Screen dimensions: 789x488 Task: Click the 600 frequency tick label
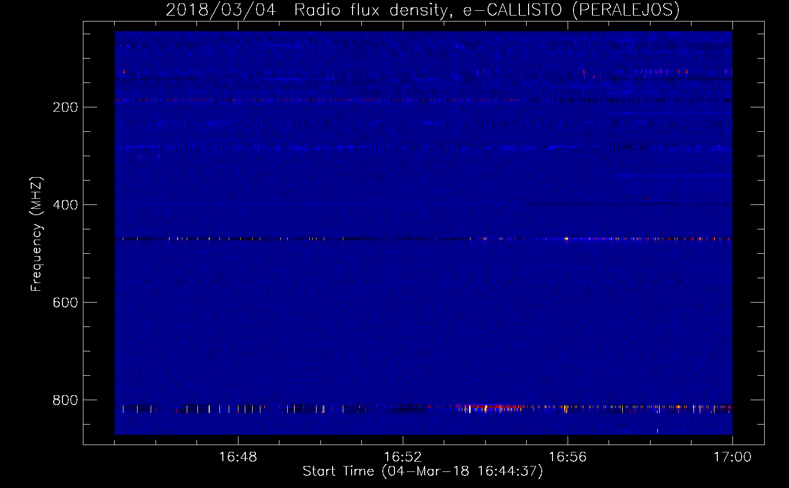coord(65,303)
